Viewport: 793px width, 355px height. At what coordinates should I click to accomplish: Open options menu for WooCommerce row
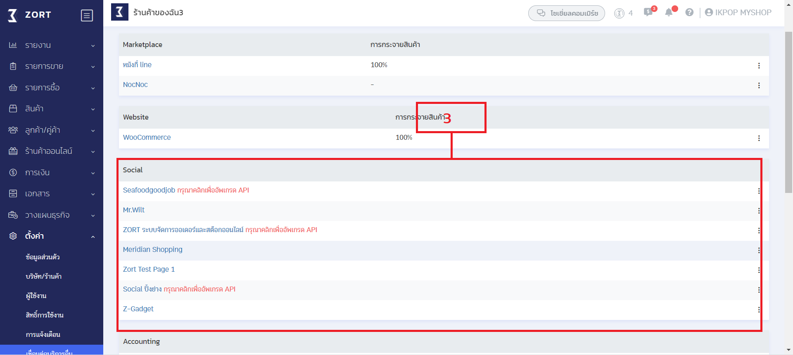759,138
